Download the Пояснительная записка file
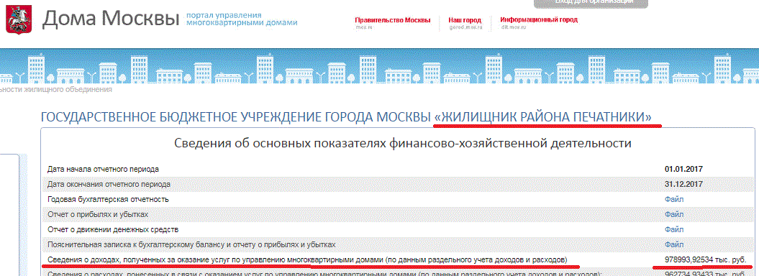This screenshot has height=276, width=759. click(x=674, y=244)
